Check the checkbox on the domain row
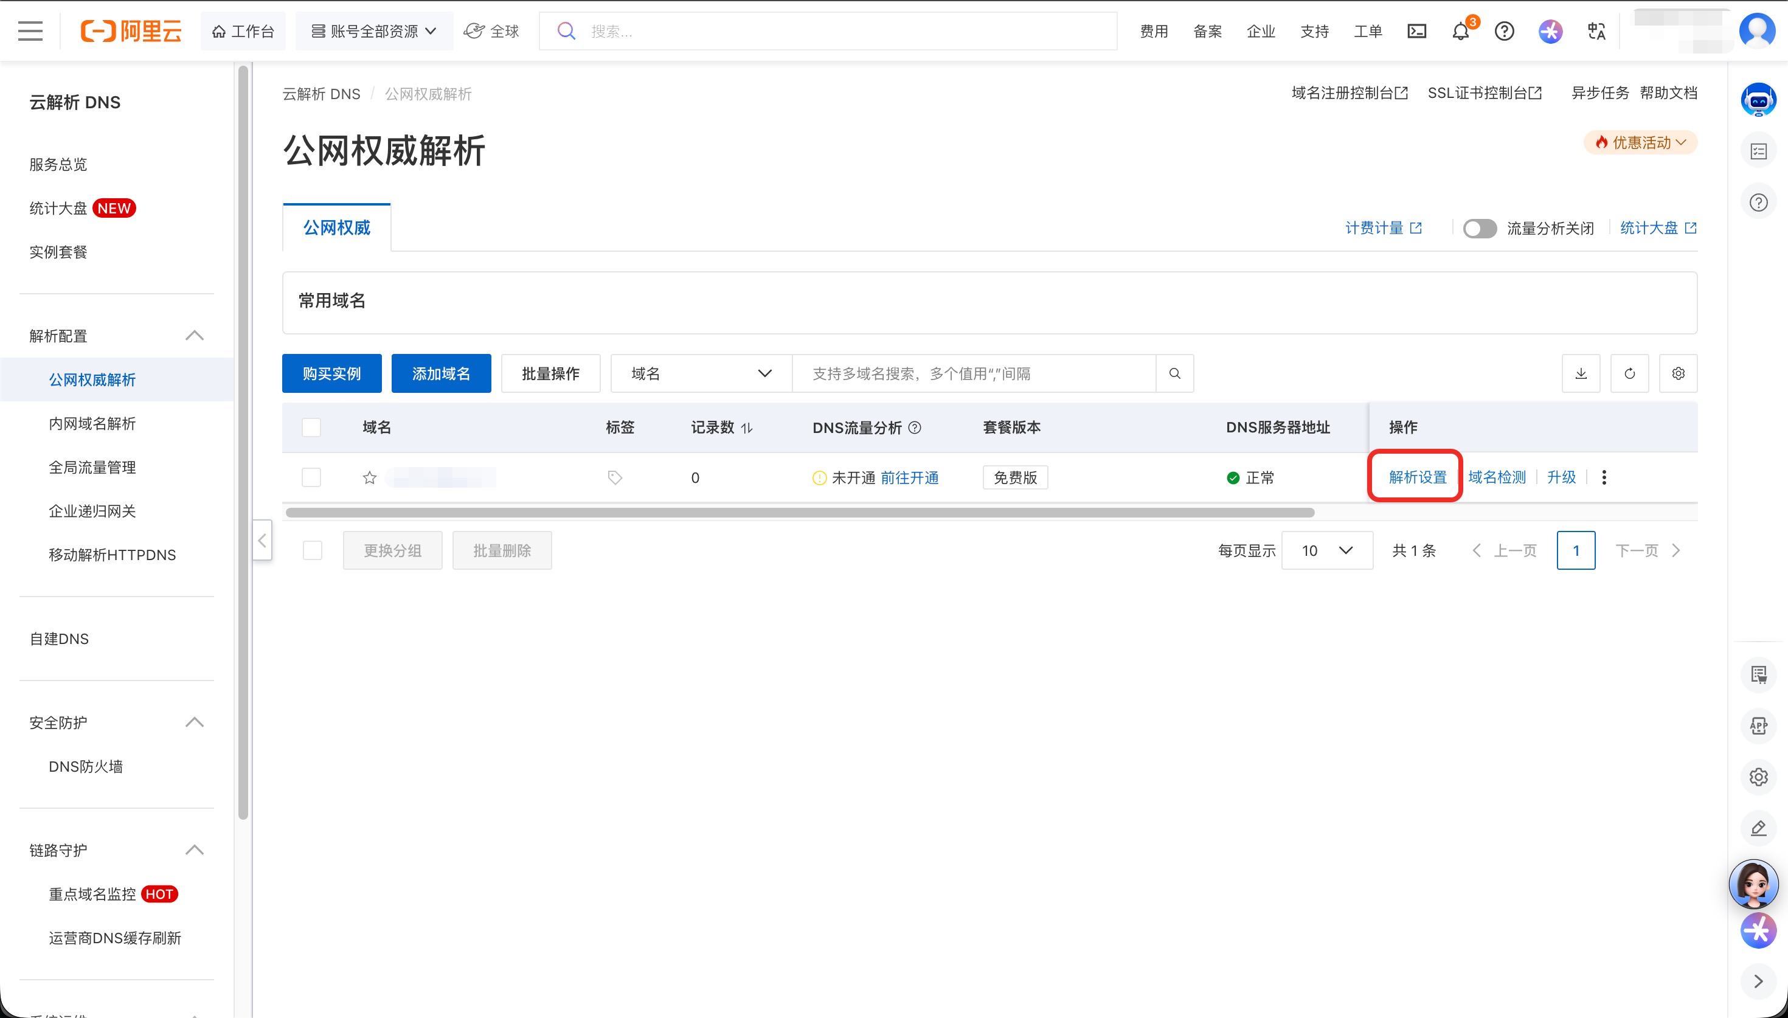The width and height of the screenshot is (1788, 1018). (311, 477)
